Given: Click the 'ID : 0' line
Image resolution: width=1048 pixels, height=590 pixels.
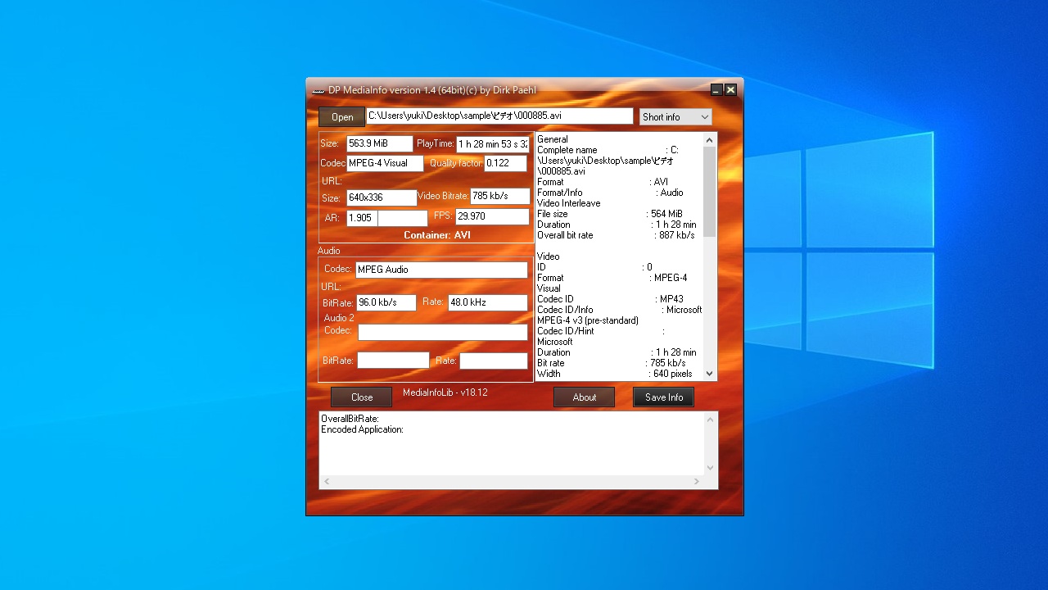Looking at the screenshot, I should point(594,267).
